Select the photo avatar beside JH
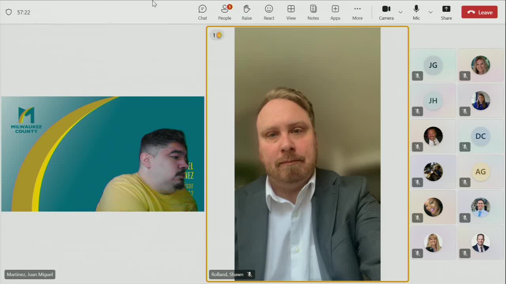This screenshot has height=284, width=506. click(x=481, y=101)
